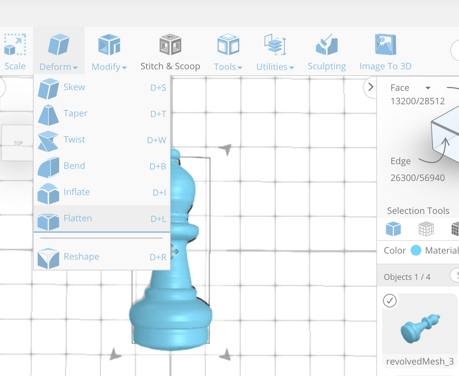This screenshot has width=459, height=376.
Task: Select the Twist deform option
Action: pyautogui.click(x=102, y=140)
